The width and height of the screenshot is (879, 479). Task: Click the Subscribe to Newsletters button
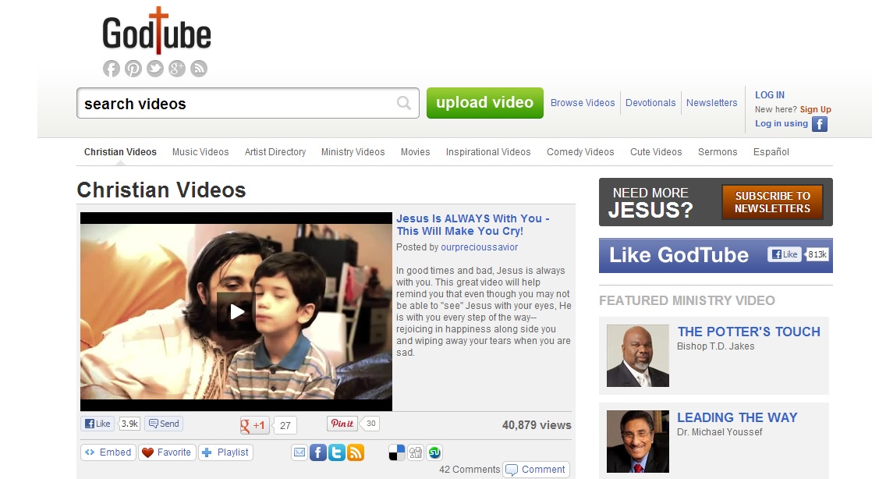[772, 202]
